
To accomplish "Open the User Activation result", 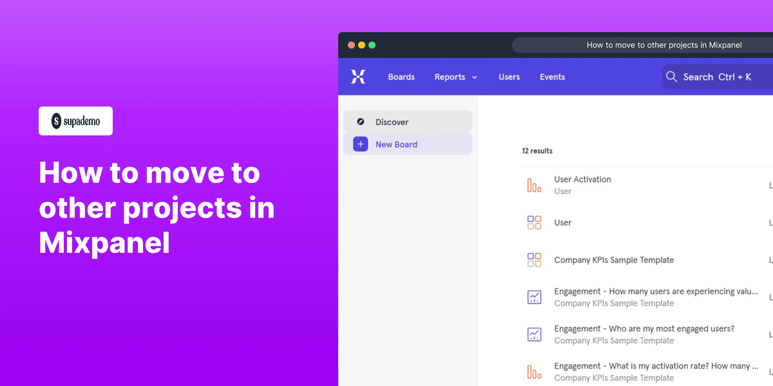I will point(582,179).
